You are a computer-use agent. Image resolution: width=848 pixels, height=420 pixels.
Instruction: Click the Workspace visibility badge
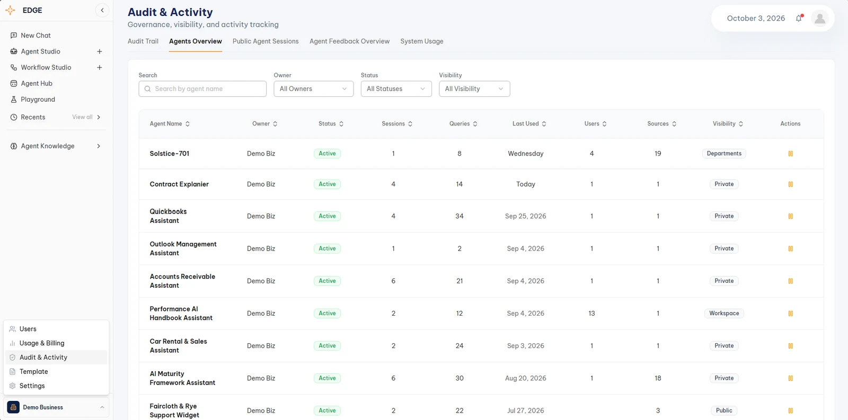pos(724,314)
